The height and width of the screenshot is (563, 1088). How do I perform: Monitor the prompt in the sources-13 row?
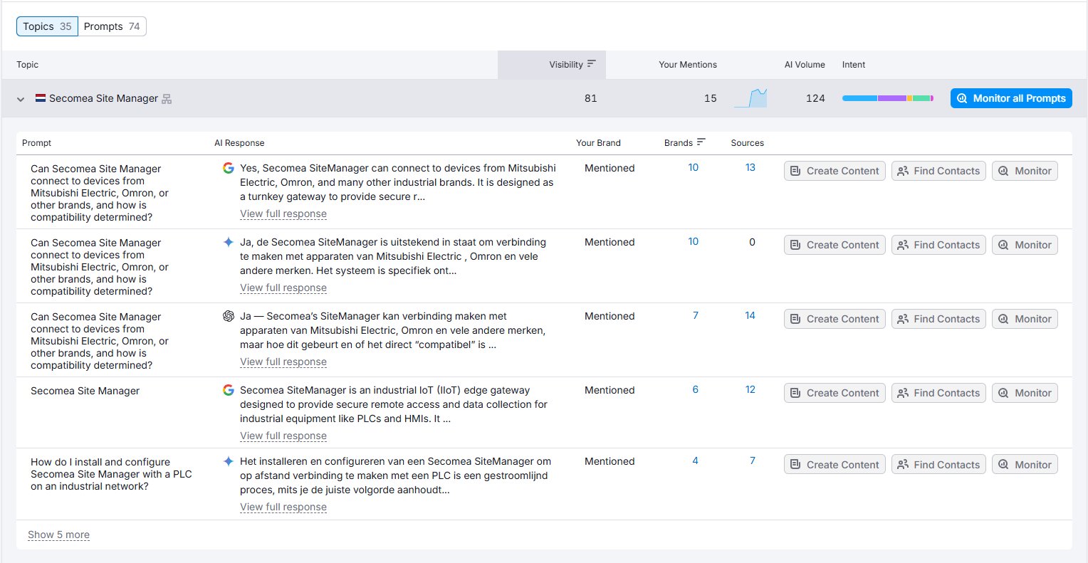pos(1025,171)
